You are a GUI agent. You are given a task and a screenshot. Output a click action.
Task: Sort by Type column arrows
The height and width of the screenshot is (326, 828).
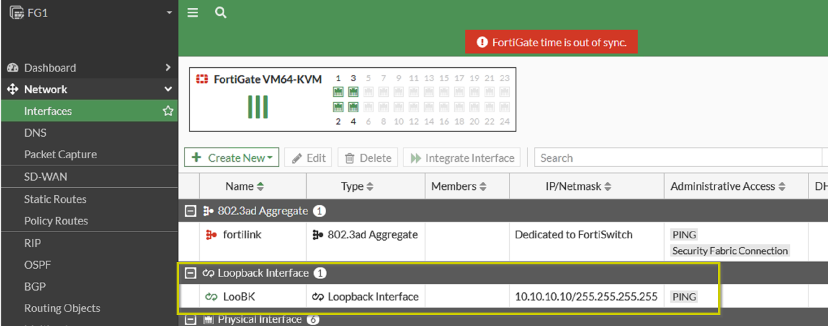[370, 187]
